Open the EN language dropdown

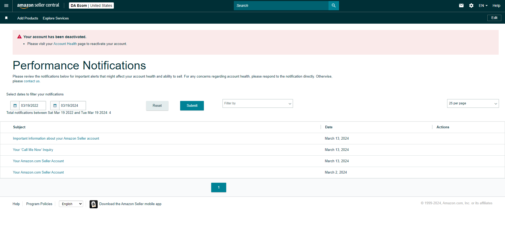click(x=483, y=6)
